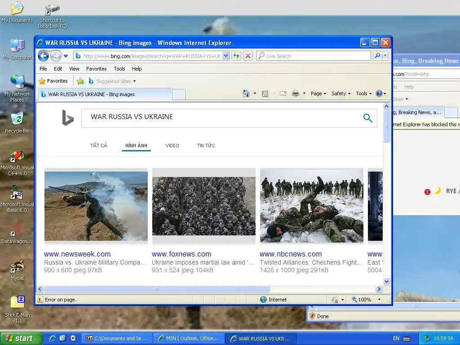
Task: Click the Help question mark icon
Action: pyautogui.click(x=379, y=93)
